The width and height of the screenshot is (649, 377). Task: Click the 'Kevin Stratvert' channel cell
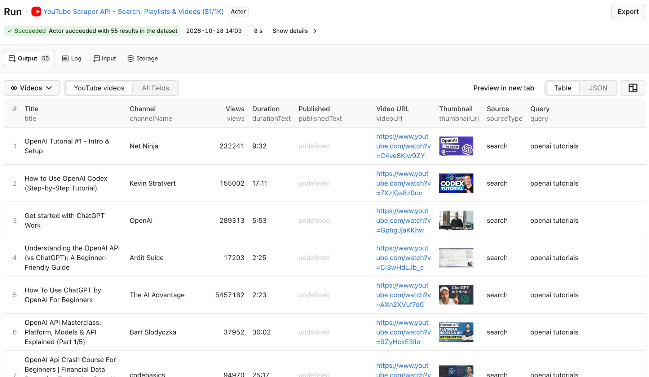point(153,183)
